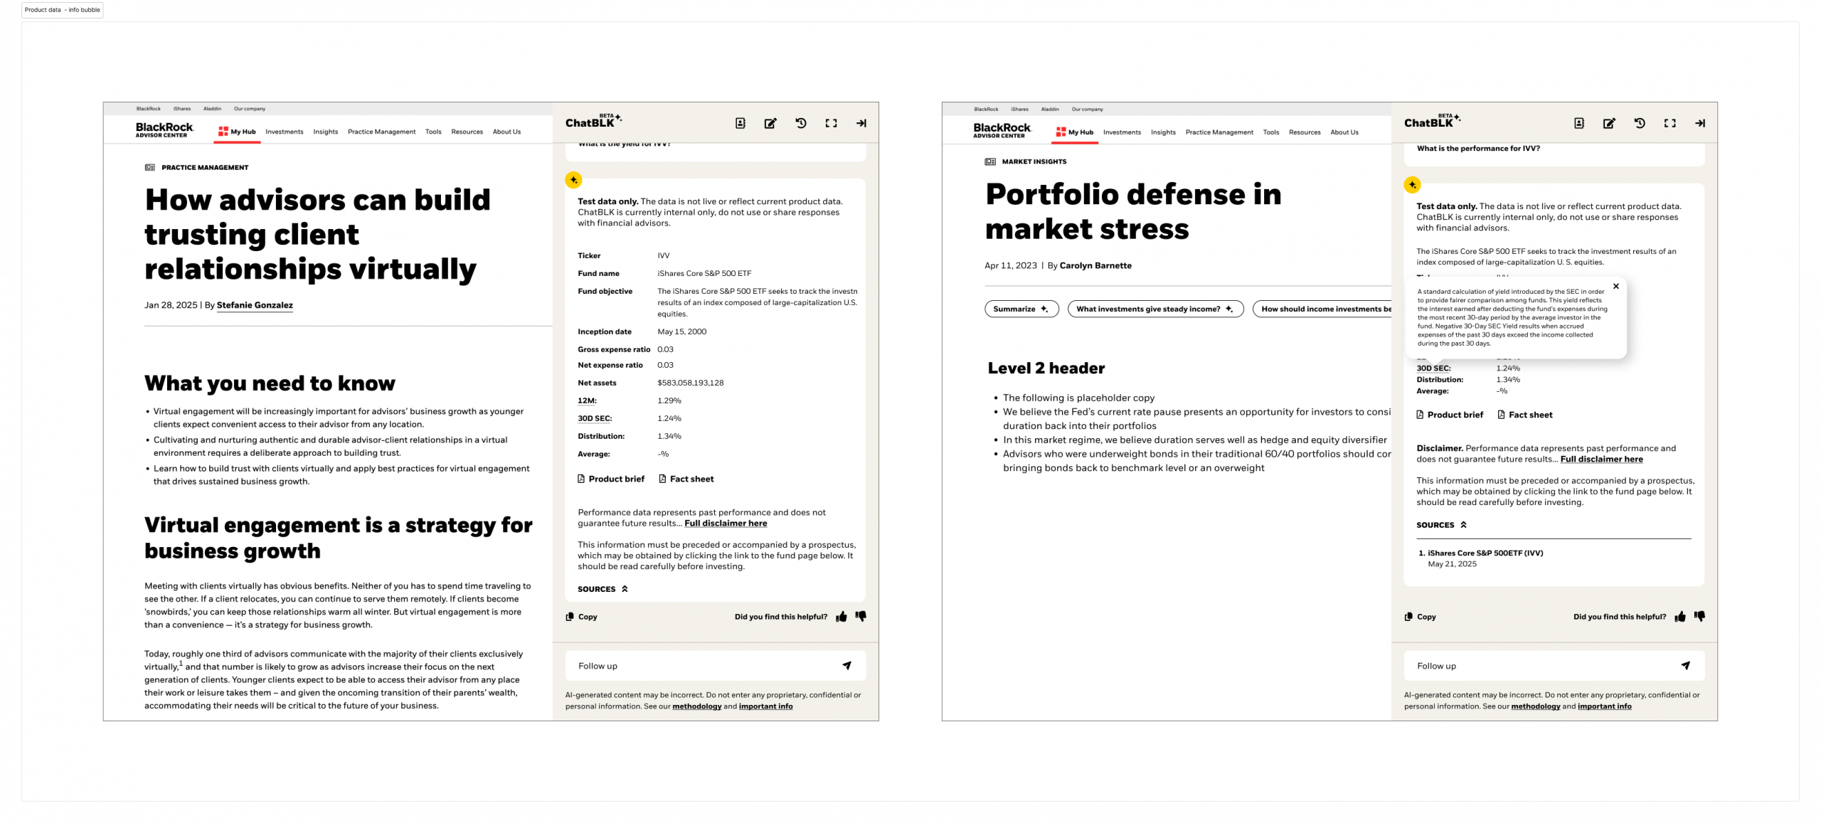This screenshot has height=823, width=1821.
Task: Open About Us menu in left mockup
Action: pos(506,132)
